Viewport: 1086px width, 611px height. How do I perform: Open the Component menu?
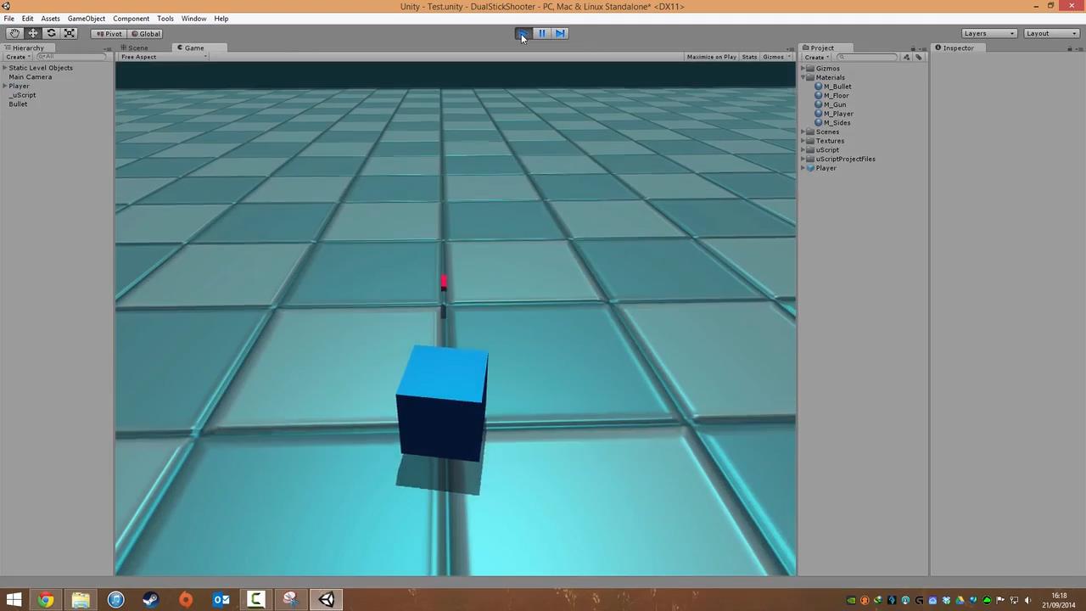(x=131, y=19)
